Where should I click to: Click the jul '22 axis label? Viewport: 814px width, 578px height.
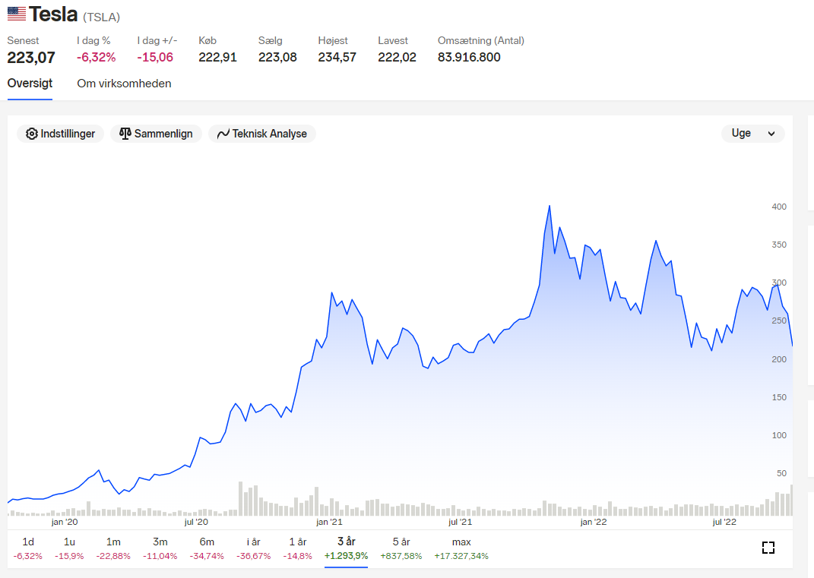724,522
